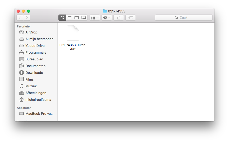Screen dimensions: 229x142
Task: Select Al mijn bestanden in sidebar
Action: tap(36, 39)
